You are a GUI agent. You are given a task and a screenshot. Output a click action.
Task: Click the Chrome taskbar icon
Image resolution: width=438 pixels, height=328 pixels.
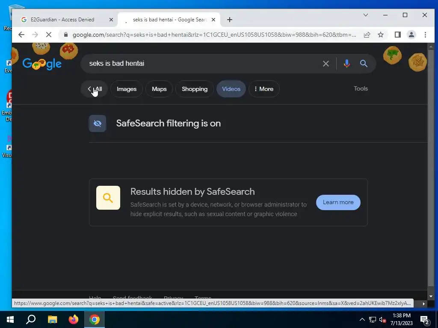pyautogui.click(x=95, y=319)
